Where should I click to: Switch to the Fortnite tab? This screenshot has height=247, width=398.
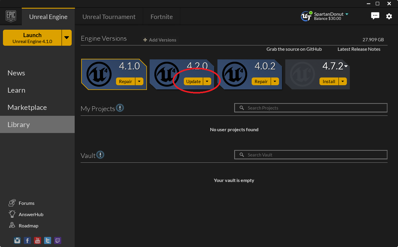click(162, 17)
